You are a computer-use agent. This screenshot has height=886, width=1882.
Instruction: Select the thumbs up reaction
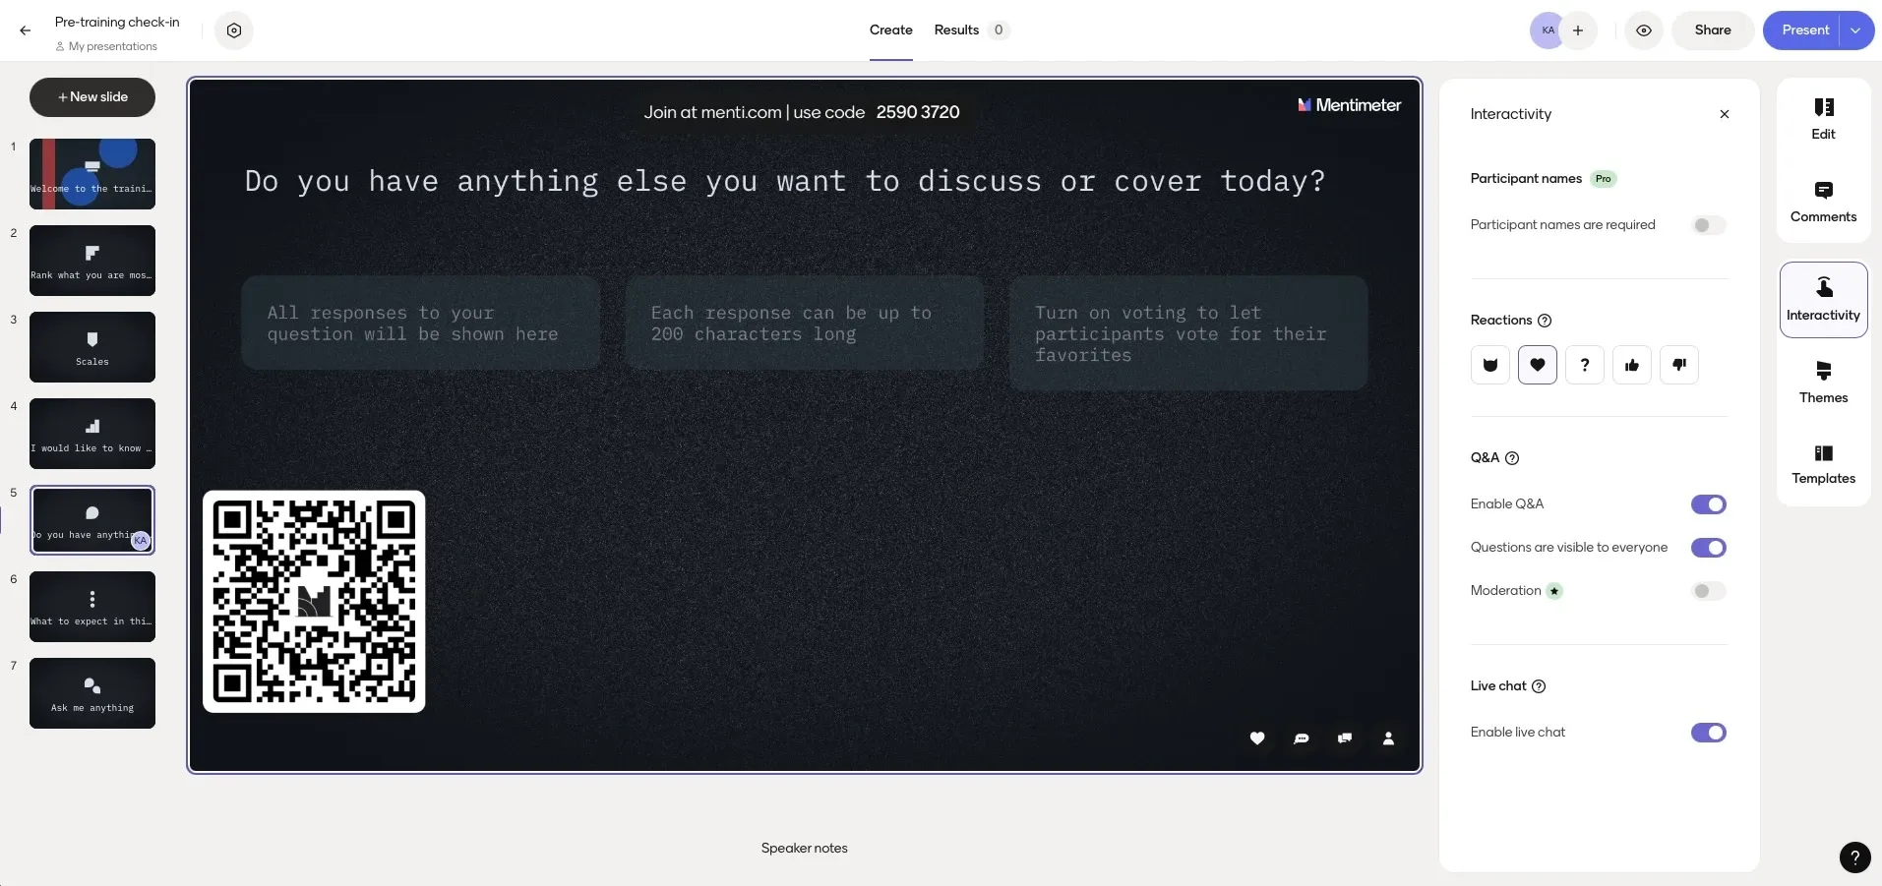tap(1631, 365)
